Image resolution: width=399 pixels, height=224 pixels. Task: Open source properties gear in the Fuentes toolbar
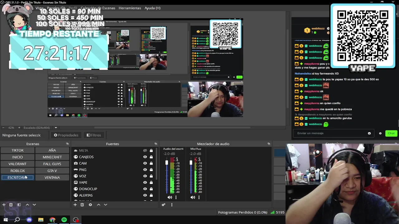pyautogui.click(x=90, y=205)
